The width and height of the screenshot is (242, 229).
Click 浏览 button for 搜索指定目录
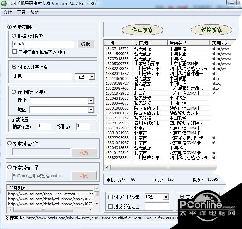pos(84,176)
